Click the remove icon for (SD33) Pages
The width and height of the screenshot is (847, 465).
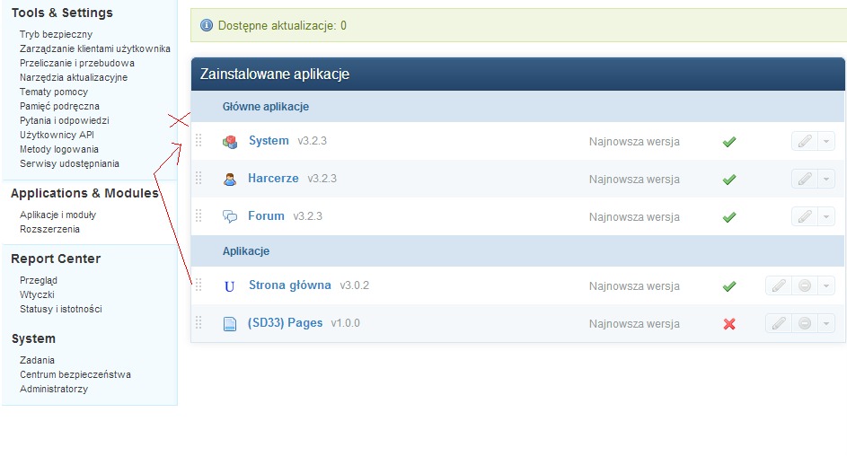tap(805, 323)
